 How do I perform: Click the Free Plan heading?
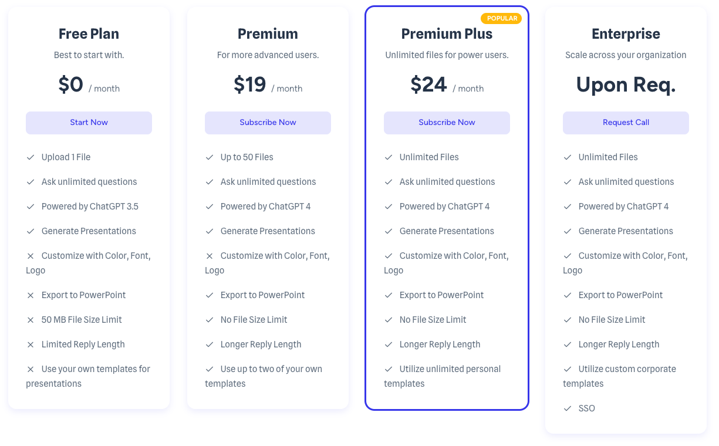(x=89, y=33)
